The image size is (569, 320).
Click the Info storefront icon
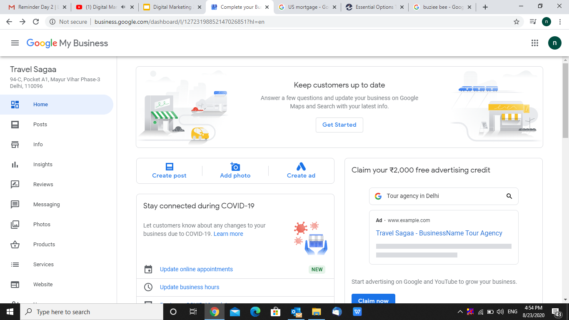click(x=15, y=145)
